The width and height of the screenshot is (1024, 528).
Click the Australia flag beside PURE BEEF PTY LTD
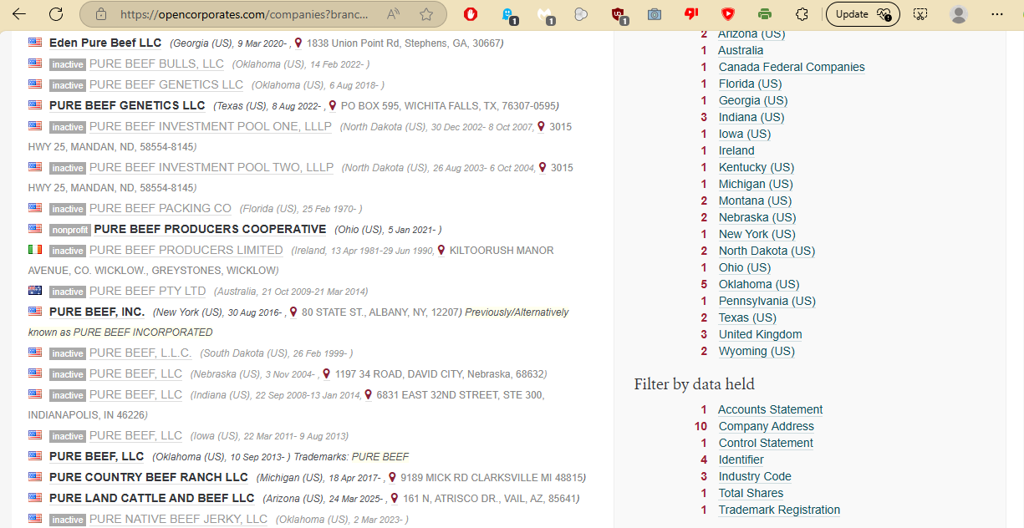35,290
